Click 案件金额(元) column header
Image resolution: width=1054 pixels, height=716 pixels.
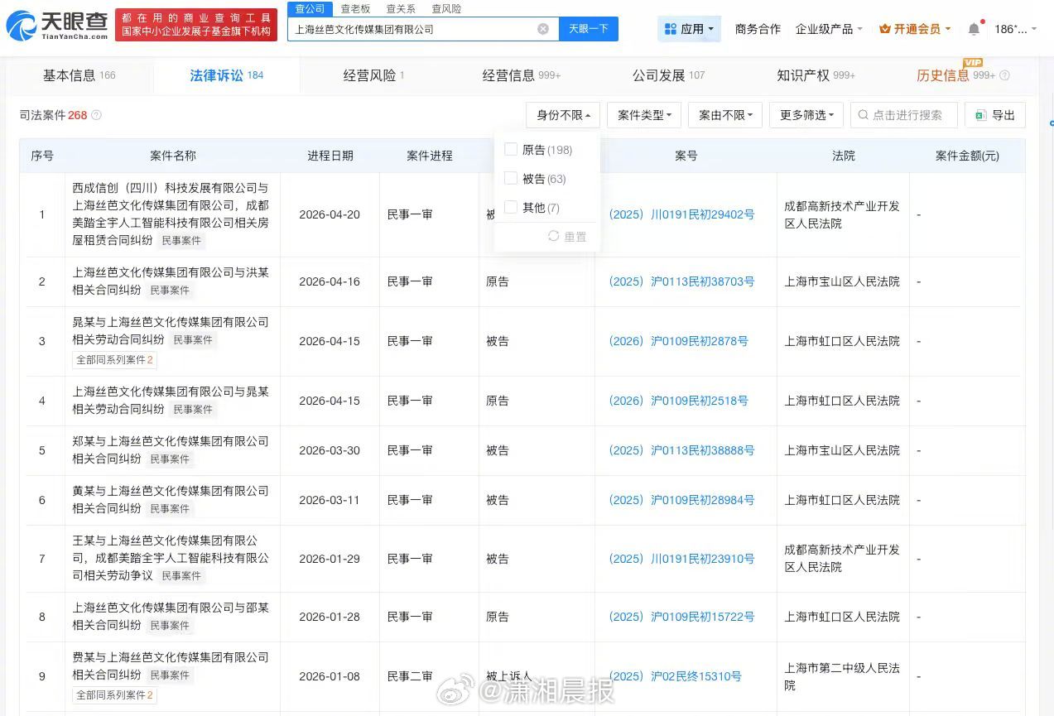pos(967,156)
